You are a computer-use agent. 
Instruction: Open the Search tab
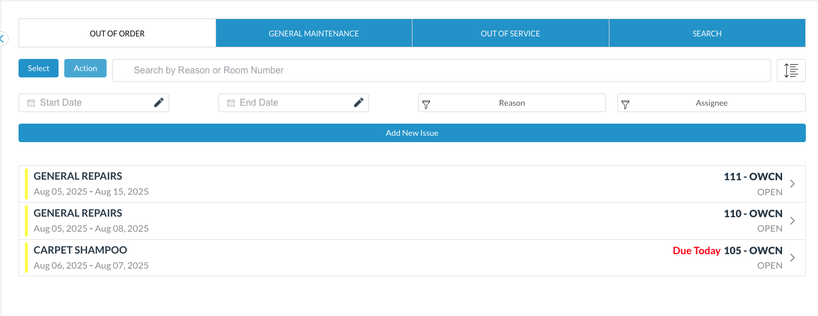point(707,34)
